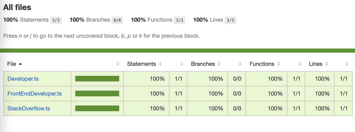Sort by File column ascending arrow

point(20,64)
